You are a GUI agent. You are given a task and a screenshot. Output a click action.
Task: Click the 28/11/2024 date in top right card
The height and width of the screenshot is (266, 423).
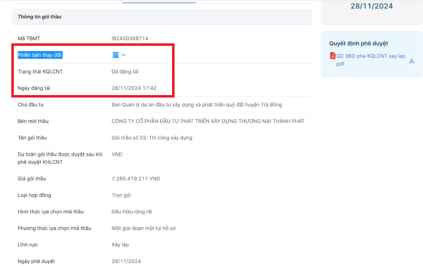372,6
